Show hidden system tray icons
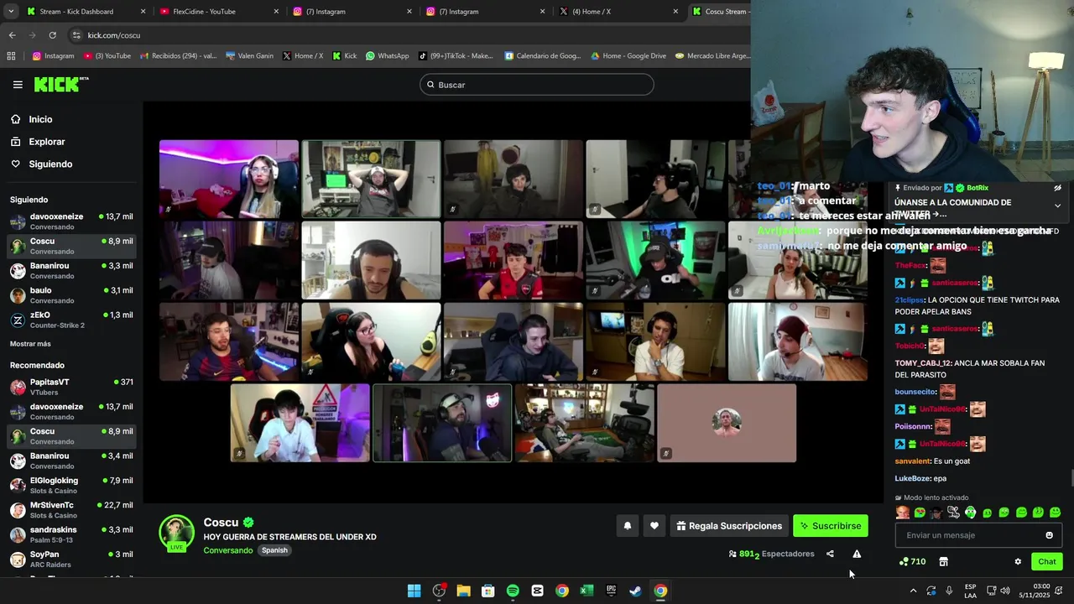 [x=914, y=591]
